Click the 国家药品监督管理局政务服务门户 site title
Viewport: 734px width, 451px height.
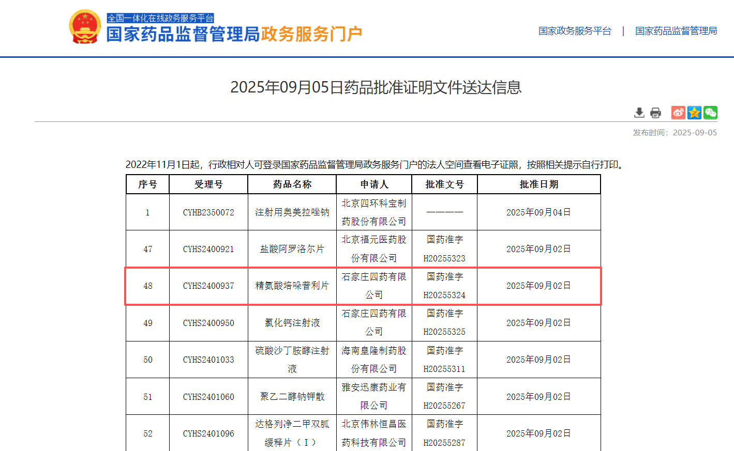[234, 34]
